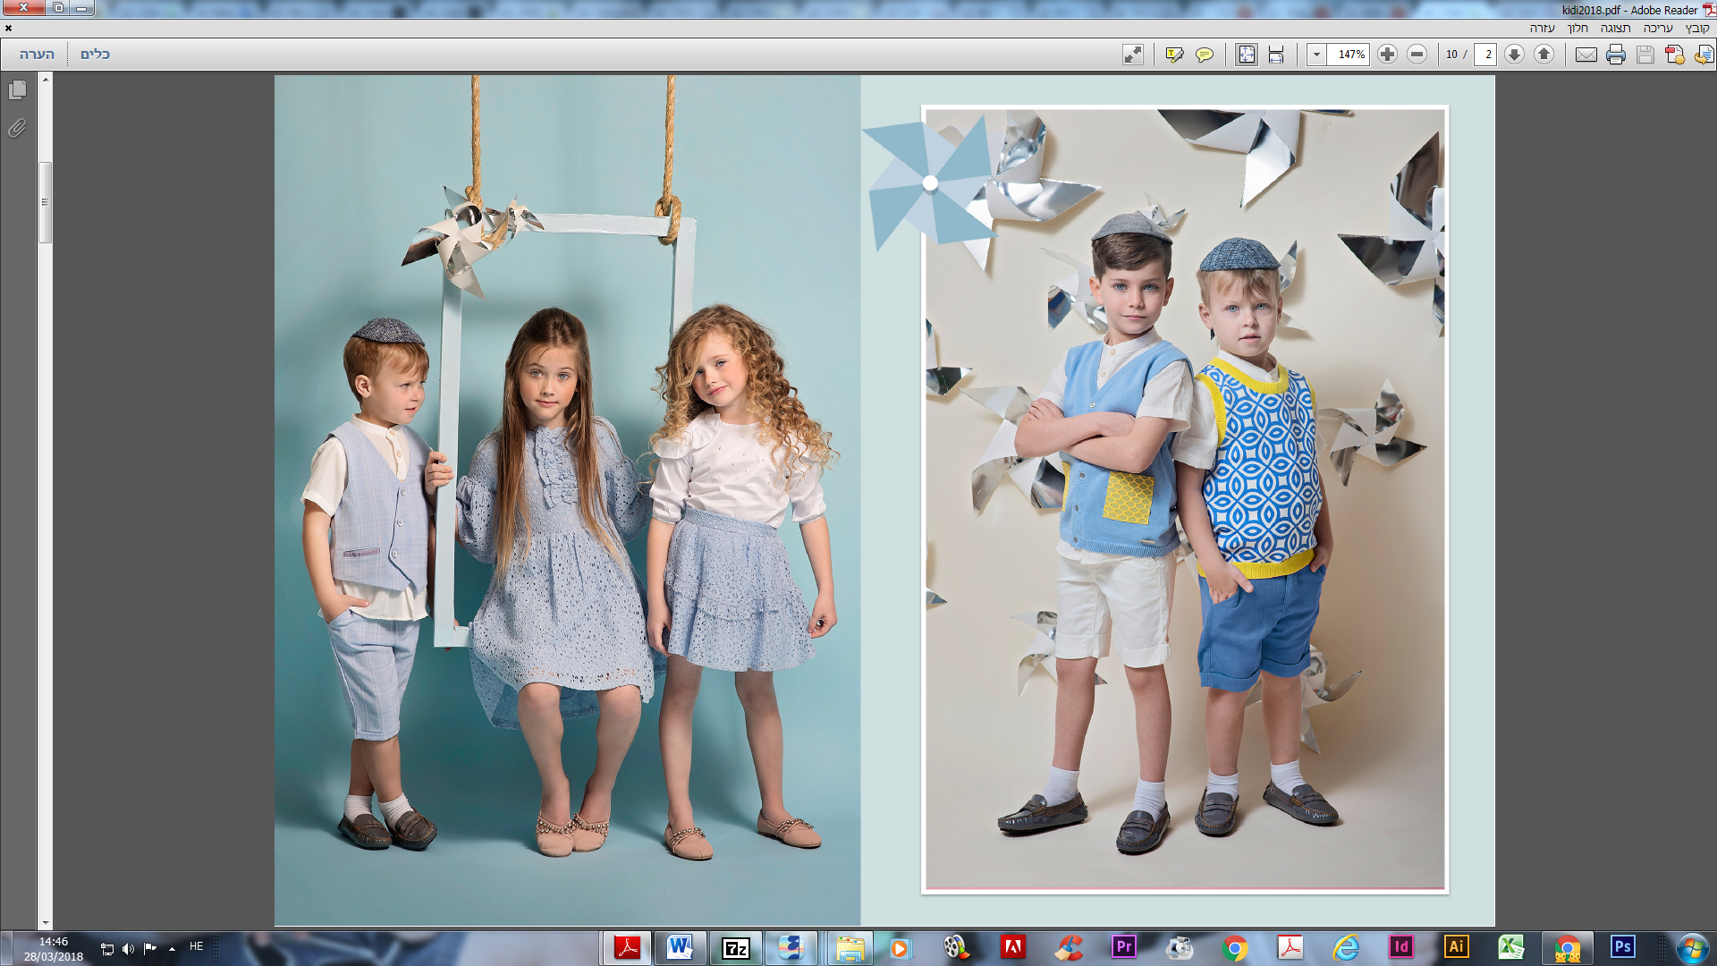Zoom out with the minus button
1717x966 pixels.
[x=1417, y=55]
